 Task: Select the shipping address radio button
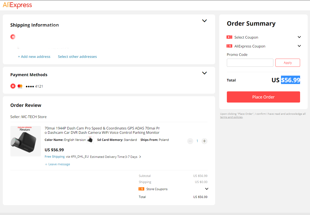point(13,37)
